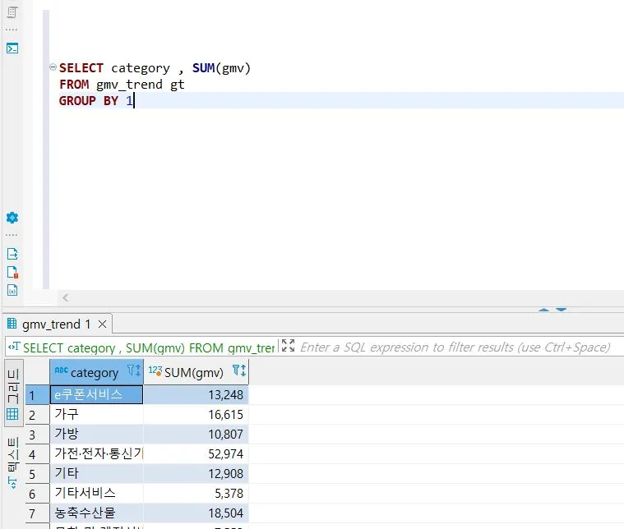Screen dimensions: 624x529
Task: Click gmv_trend table name in FROM line
Action: (x=129, y=85)
